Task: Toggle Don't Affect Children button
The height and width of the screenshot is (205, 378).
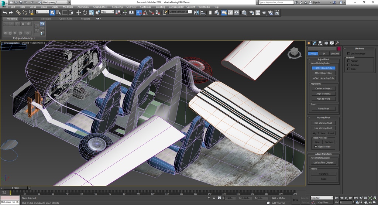Action: [323, 163]
